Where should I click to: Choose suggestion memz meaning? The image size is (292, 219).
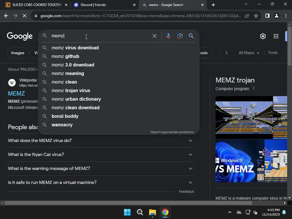tap(119, 73)
